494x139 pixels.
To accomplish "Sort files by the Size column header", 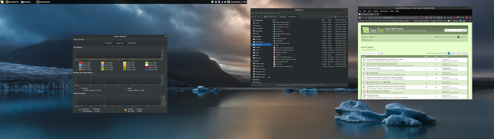I will (323, 20).
